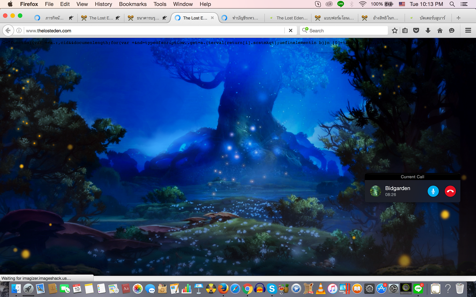Save page to Pocket
This screenshot has width=476, height=297.
click(x=416, y=31)
